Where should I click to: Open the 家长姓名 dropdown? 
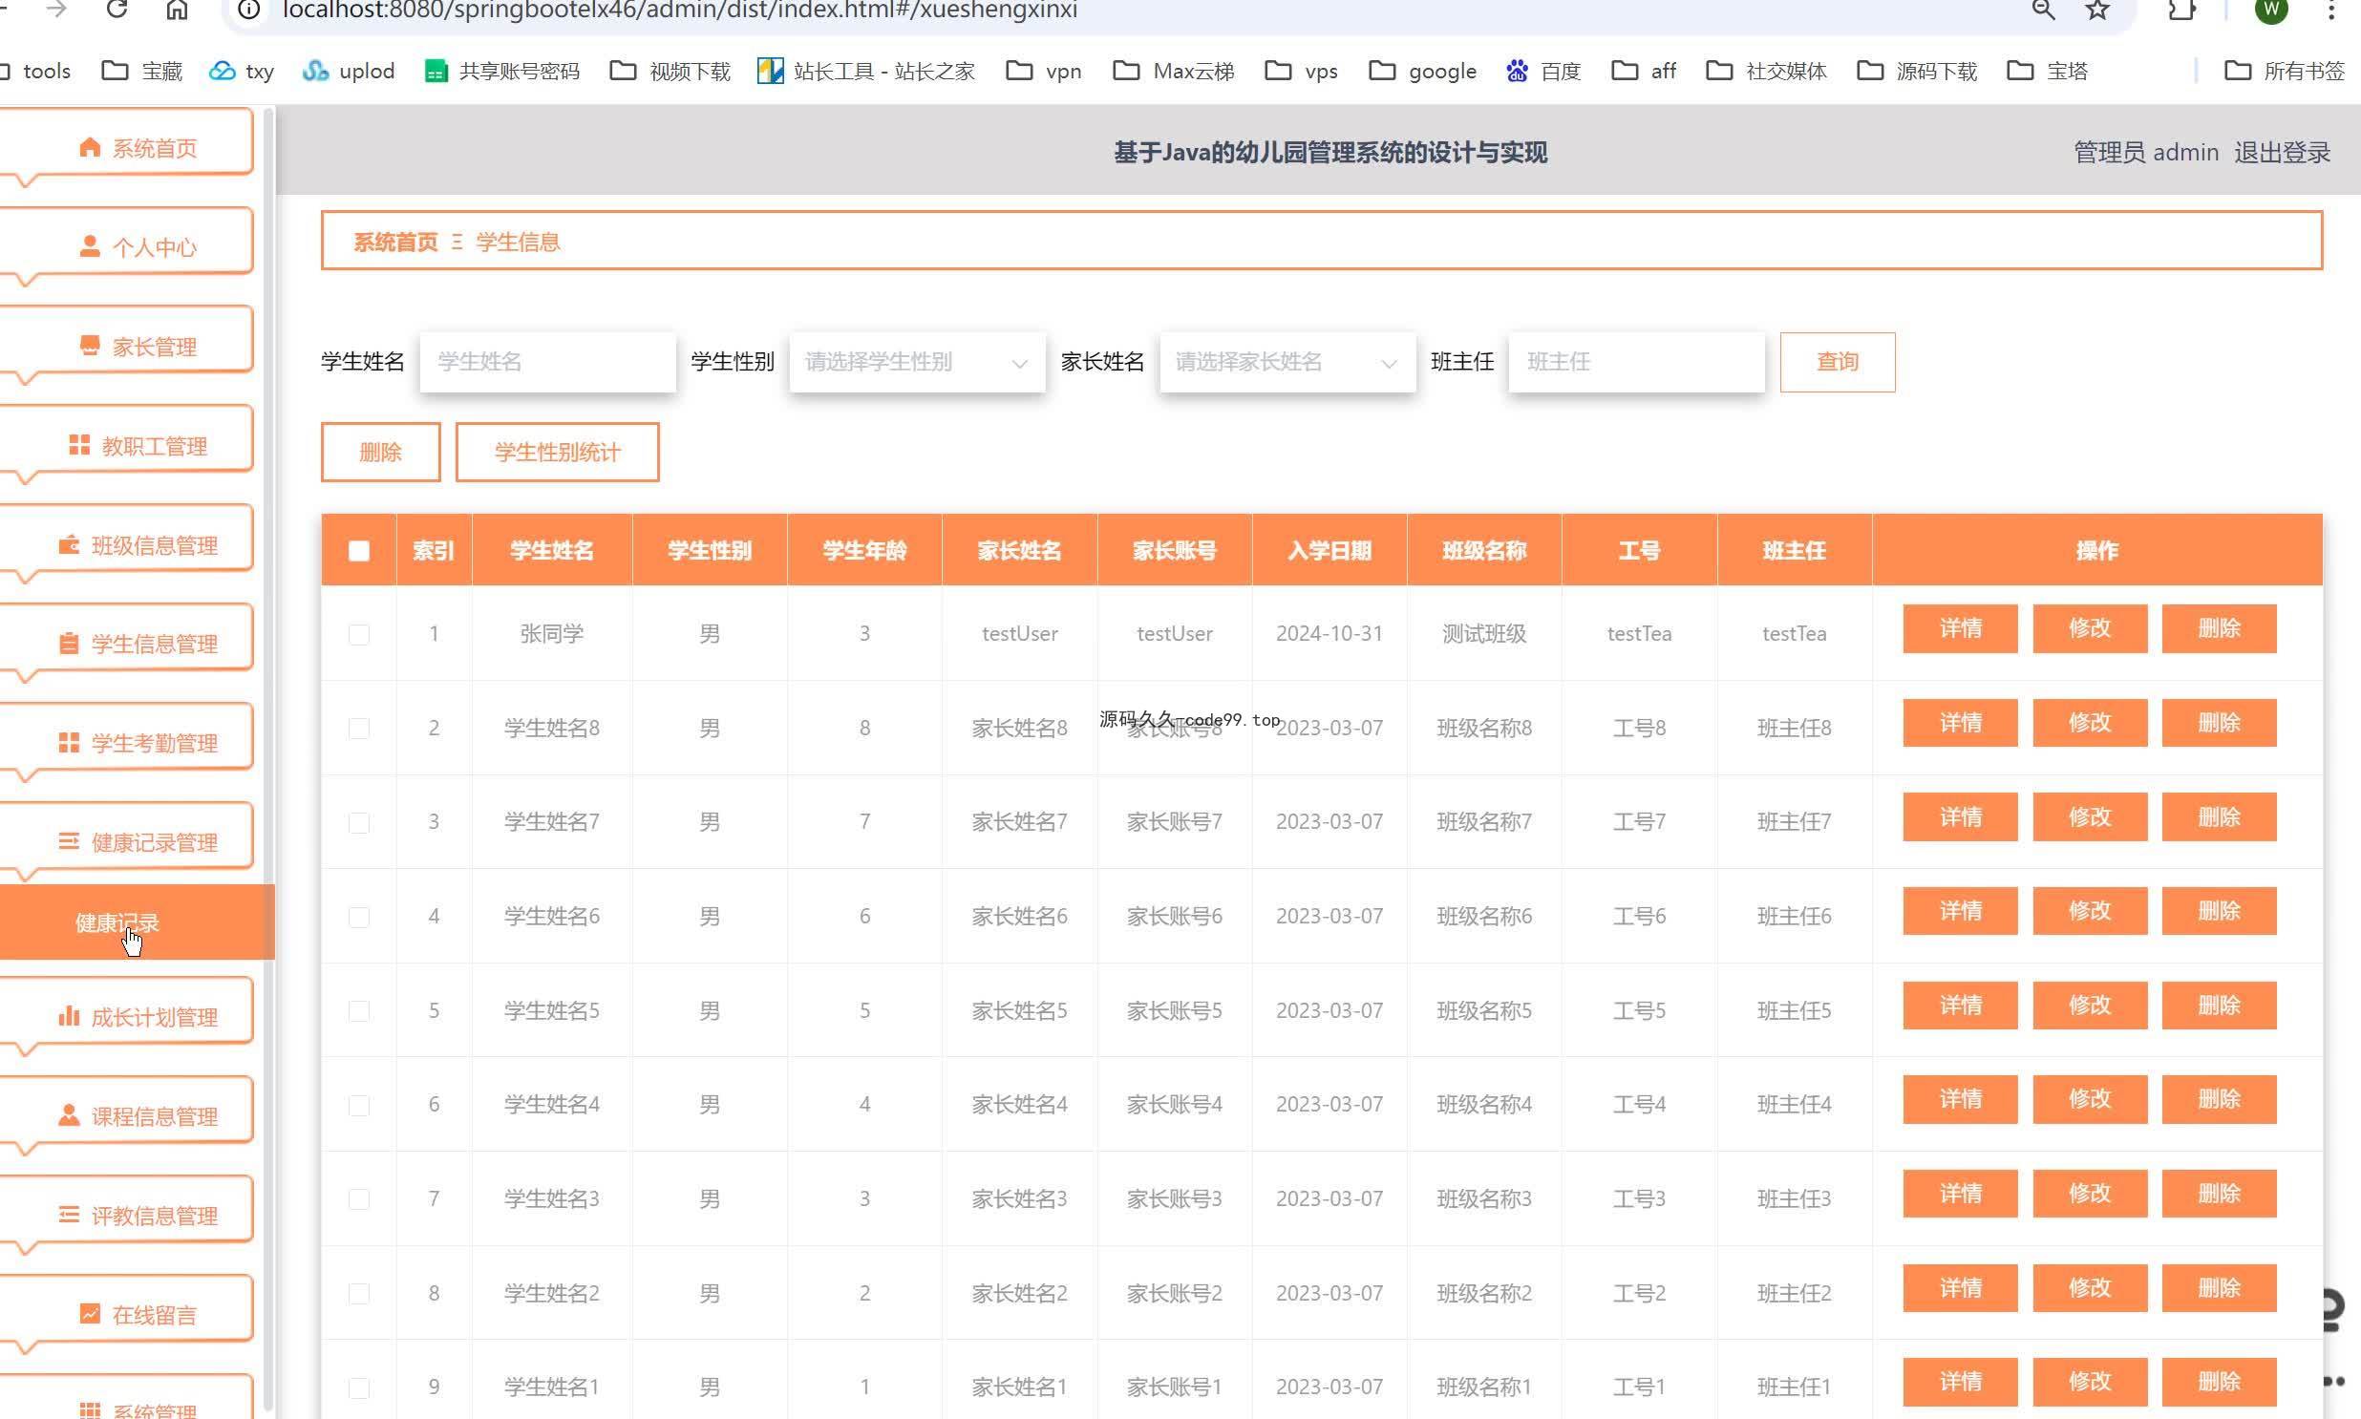pyautogui.click(x=1287, y=363)
